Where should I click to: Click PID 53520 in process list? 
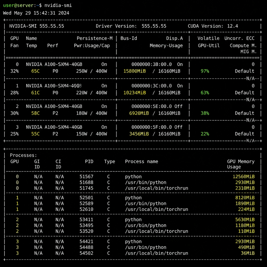[x=87, y=231]
